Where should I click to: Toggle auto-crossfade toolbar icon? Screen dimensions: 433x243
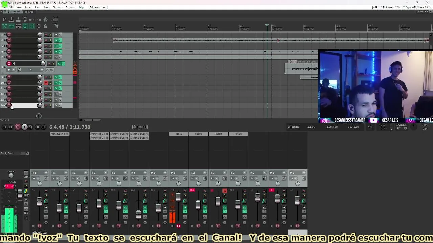click(x=5, y=26)
